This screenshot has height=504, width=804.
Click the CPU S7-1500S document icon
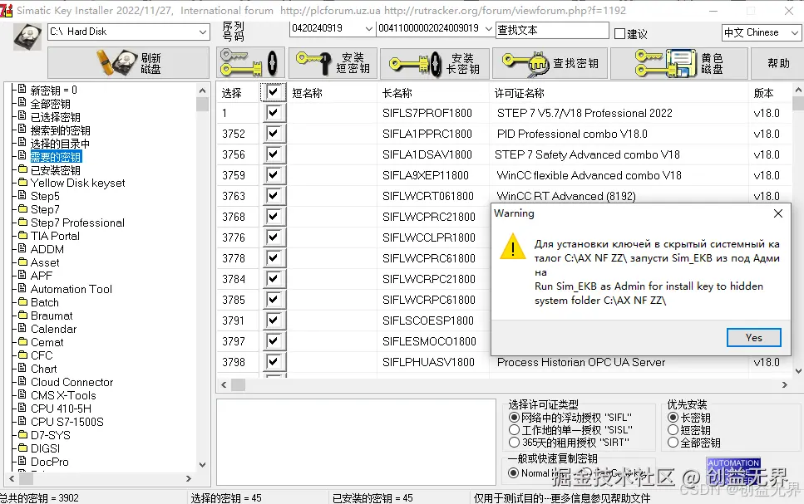click(22, 421)
